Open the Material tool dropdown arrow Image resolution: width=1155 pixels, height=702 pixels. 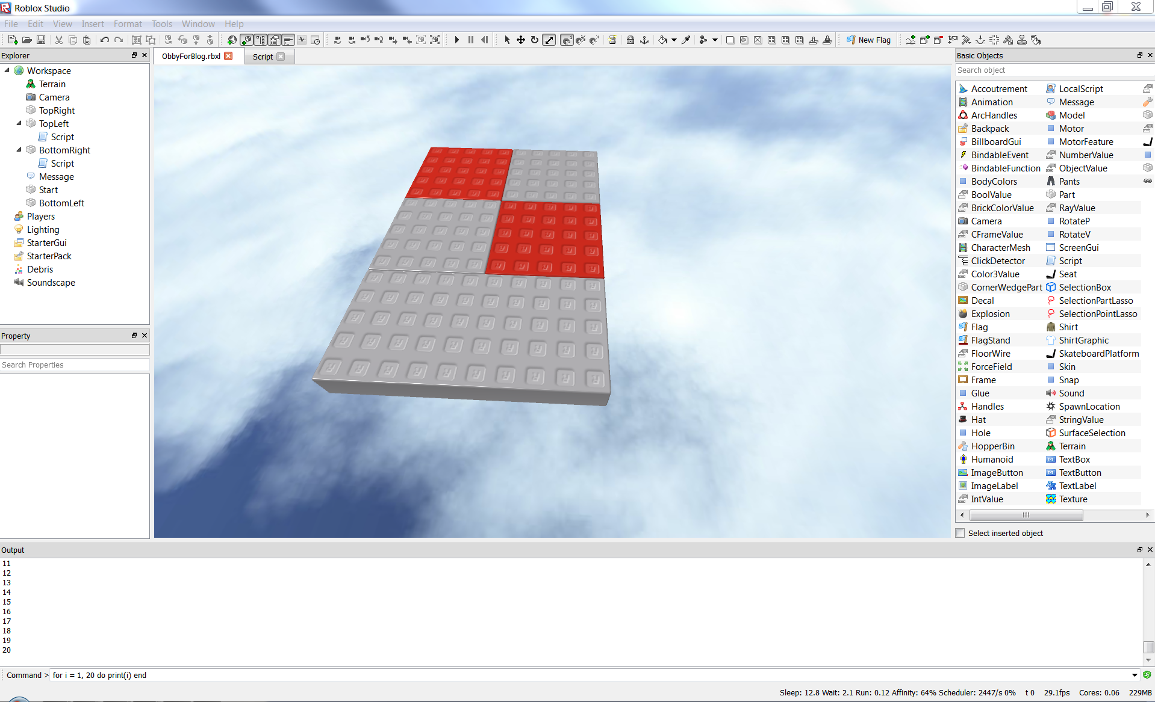point(715,40)
